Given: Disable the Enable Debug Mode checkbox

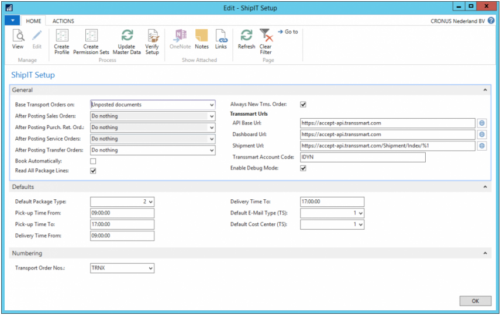Looking at the screenshot, I should coord(303,168).
